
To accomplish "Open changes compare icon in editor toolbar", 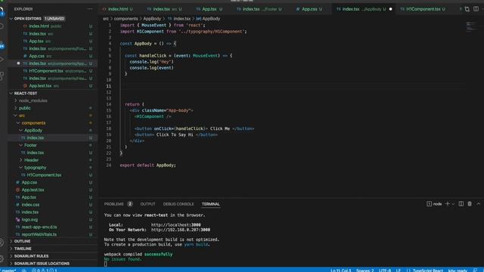I will coord(467,9).
